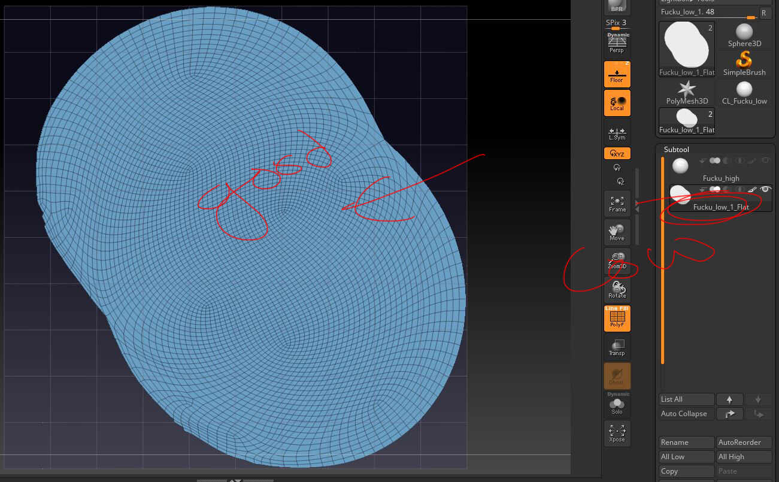Click the Zoom3D icon

click(x=617, y=261)
